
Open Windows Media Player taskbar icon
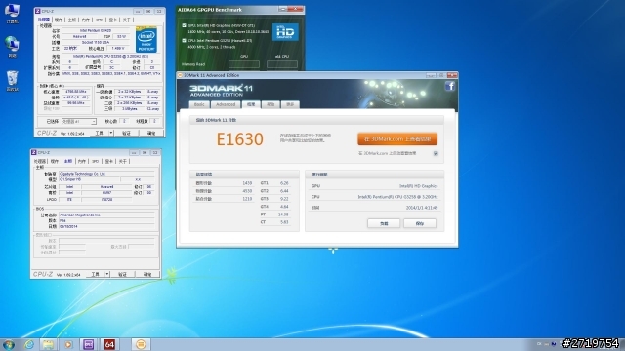pyautogui.click(x=68, y=344)
